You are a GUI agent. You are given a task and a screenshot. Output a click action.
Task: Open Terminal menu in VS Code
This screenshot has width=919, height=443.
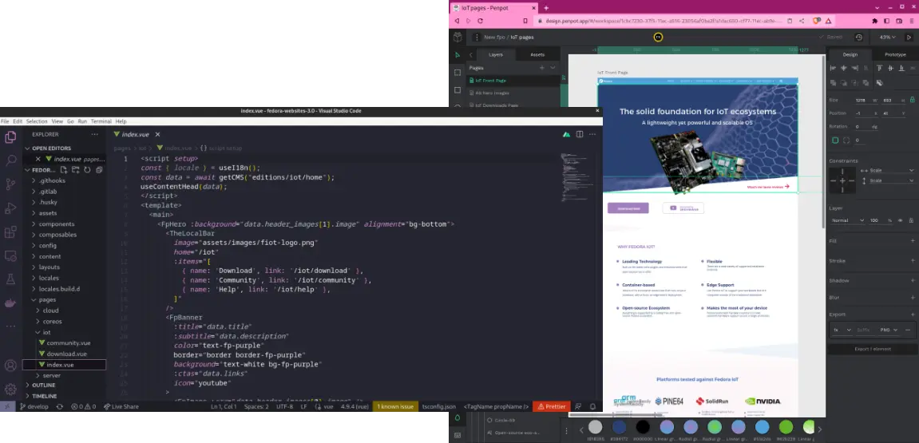point(101,121)
